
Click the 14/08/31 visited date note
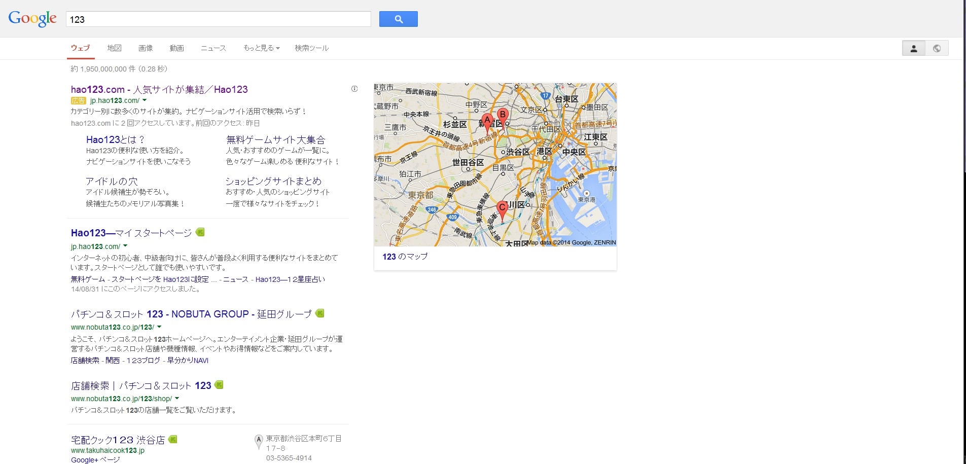(135, 289)
